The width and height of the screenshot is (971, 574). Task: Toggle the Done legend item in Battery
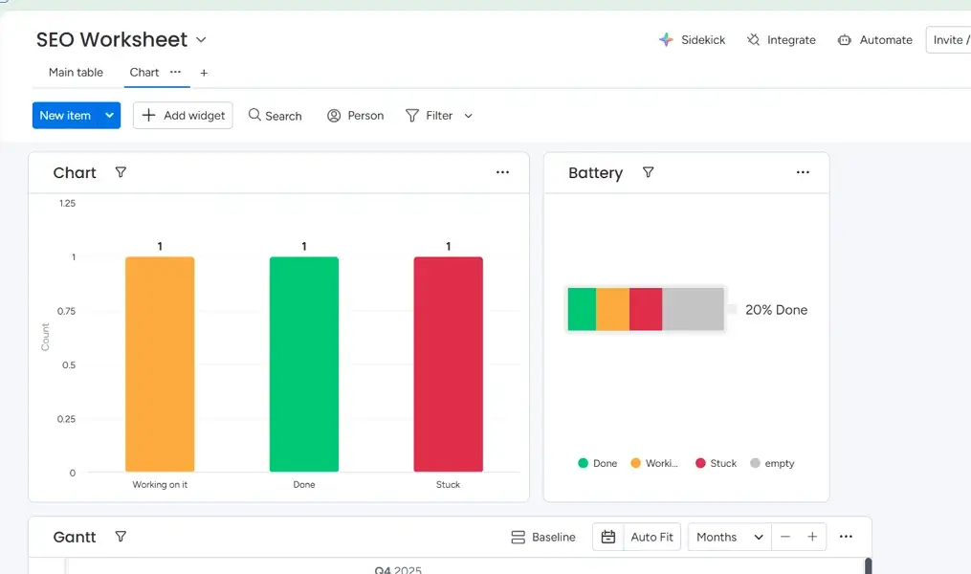pyautogui.click(x=598, y=463)
